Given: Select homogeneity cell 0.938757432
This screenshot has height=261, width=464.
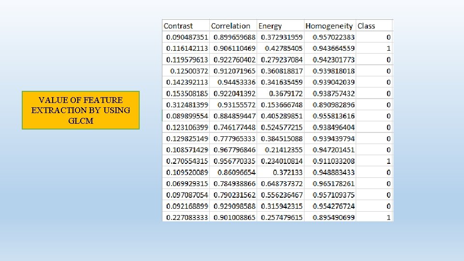Looking at the screenshot, I should [330, 93].
